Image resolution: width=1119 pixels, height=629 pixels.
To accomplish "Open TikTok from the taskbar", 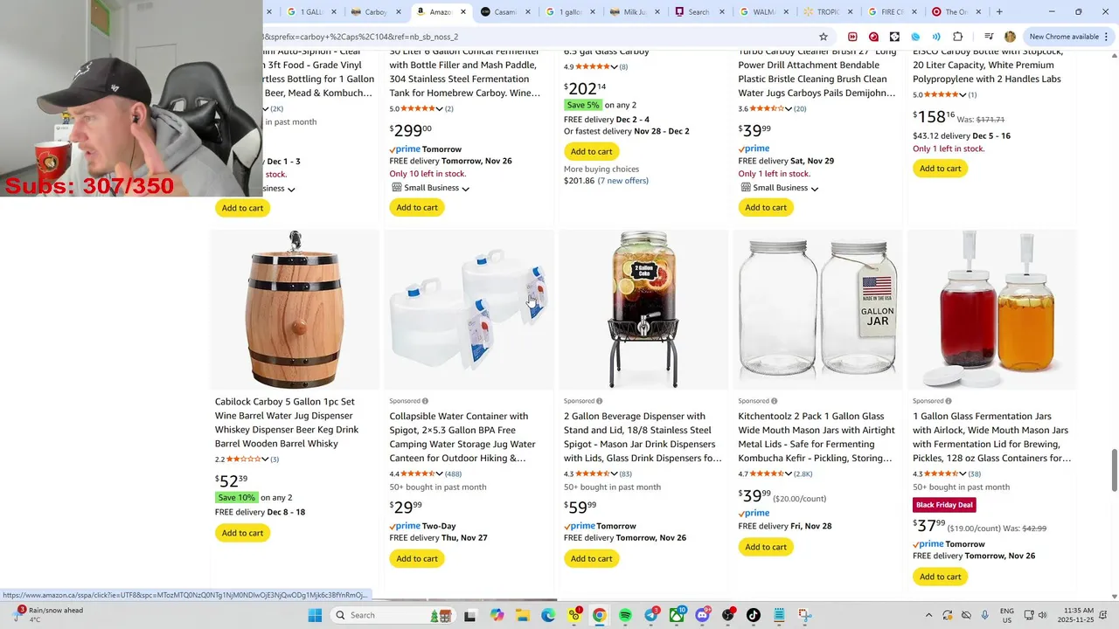I will tap(753, 615).
